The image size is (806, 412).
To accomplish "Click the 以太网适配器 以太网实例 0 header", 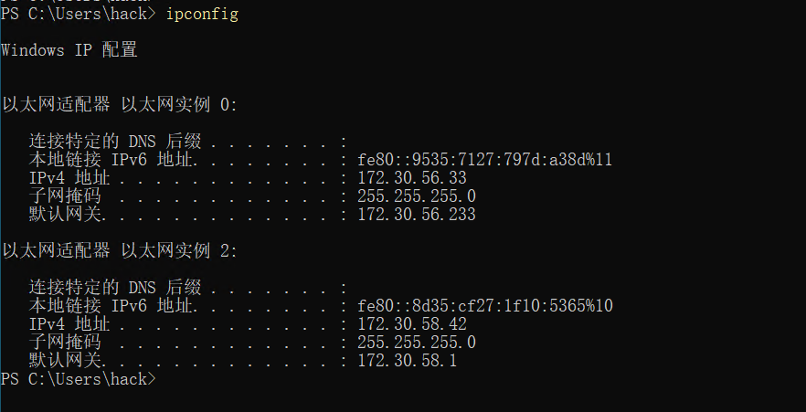I will tap(120, 105).
